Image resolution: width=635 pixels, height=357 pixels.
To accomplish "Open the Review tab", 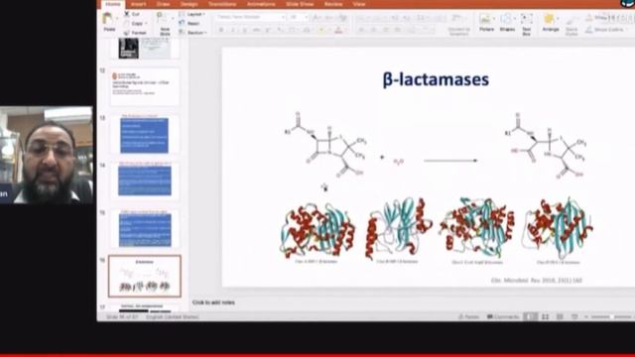I will pyautogui.click(x=333, y=4).
